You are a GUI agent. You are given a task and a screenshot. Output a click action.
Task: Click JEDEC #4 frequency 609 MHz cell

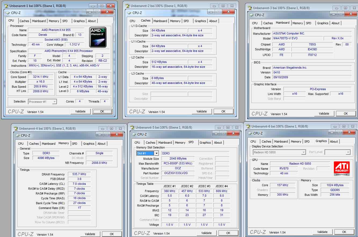tap(221, 191)
